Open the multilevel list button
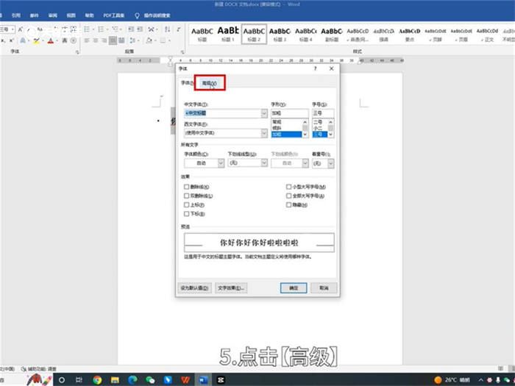The height and width of the screenshot is (386, 515). [x=116, y=29]
